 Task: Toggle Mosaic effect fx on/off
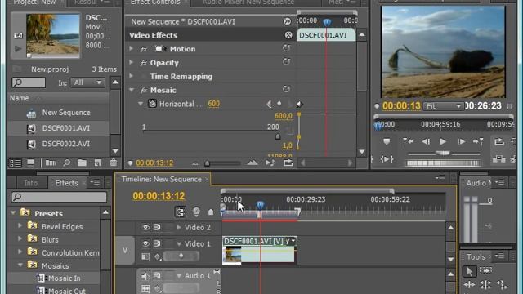pyautogui.click(x=144, y=91)
